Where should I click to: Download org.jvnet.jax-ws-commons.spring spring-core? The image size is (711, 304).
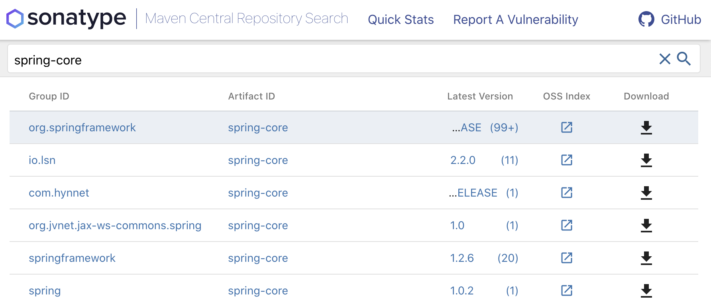tap(646, 226)
